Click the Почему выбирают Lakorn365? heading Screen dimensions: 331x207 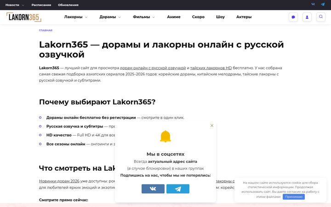[x=97, y=102]
